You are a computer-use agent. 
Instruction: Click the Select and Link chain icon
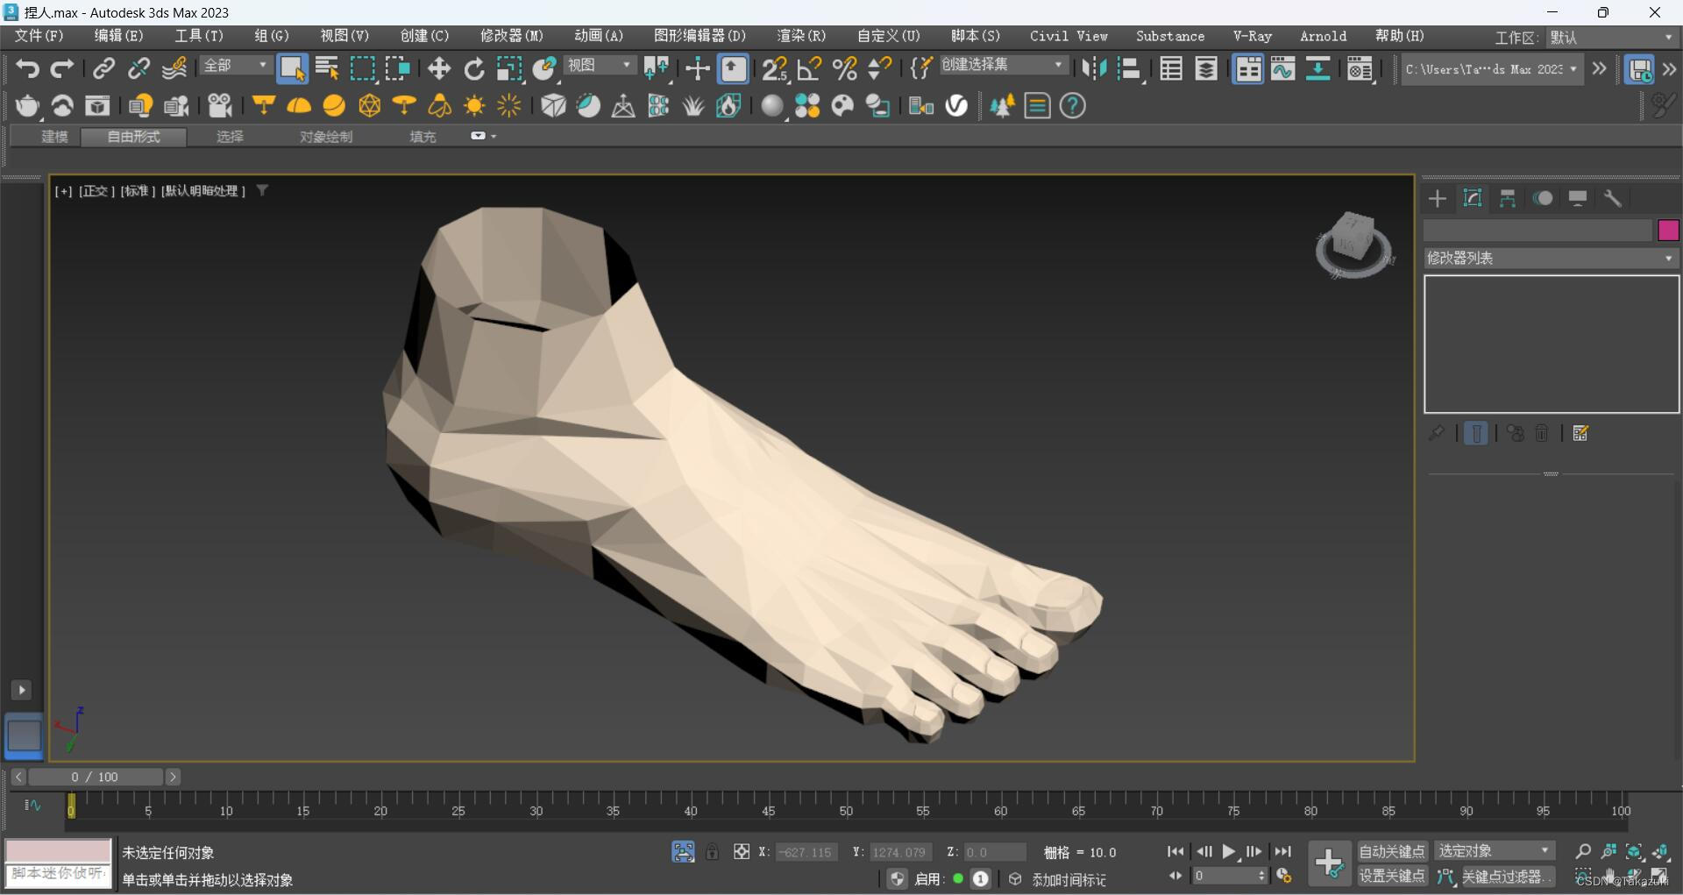(104, 68)
